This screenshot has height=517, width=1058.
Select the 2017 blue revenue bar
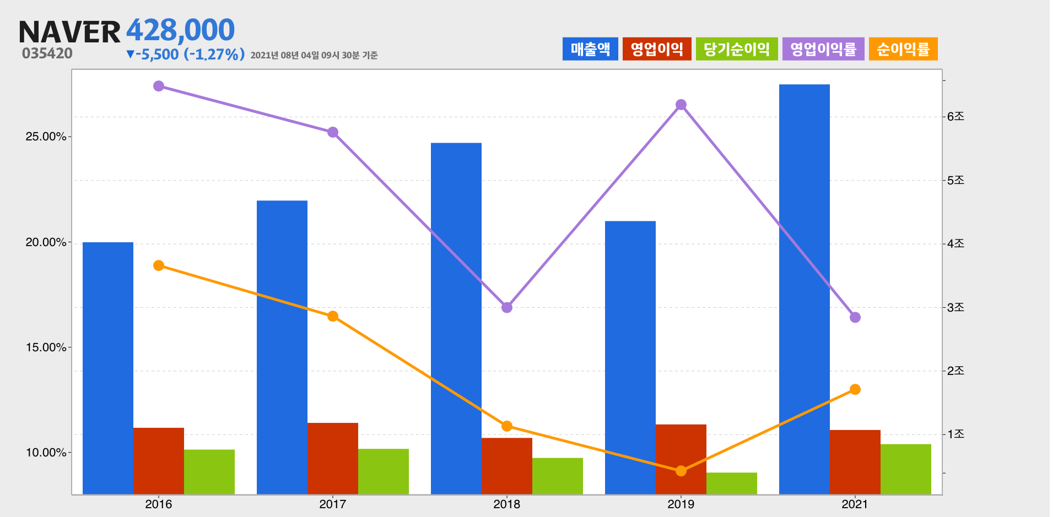(x=282, y=347)
